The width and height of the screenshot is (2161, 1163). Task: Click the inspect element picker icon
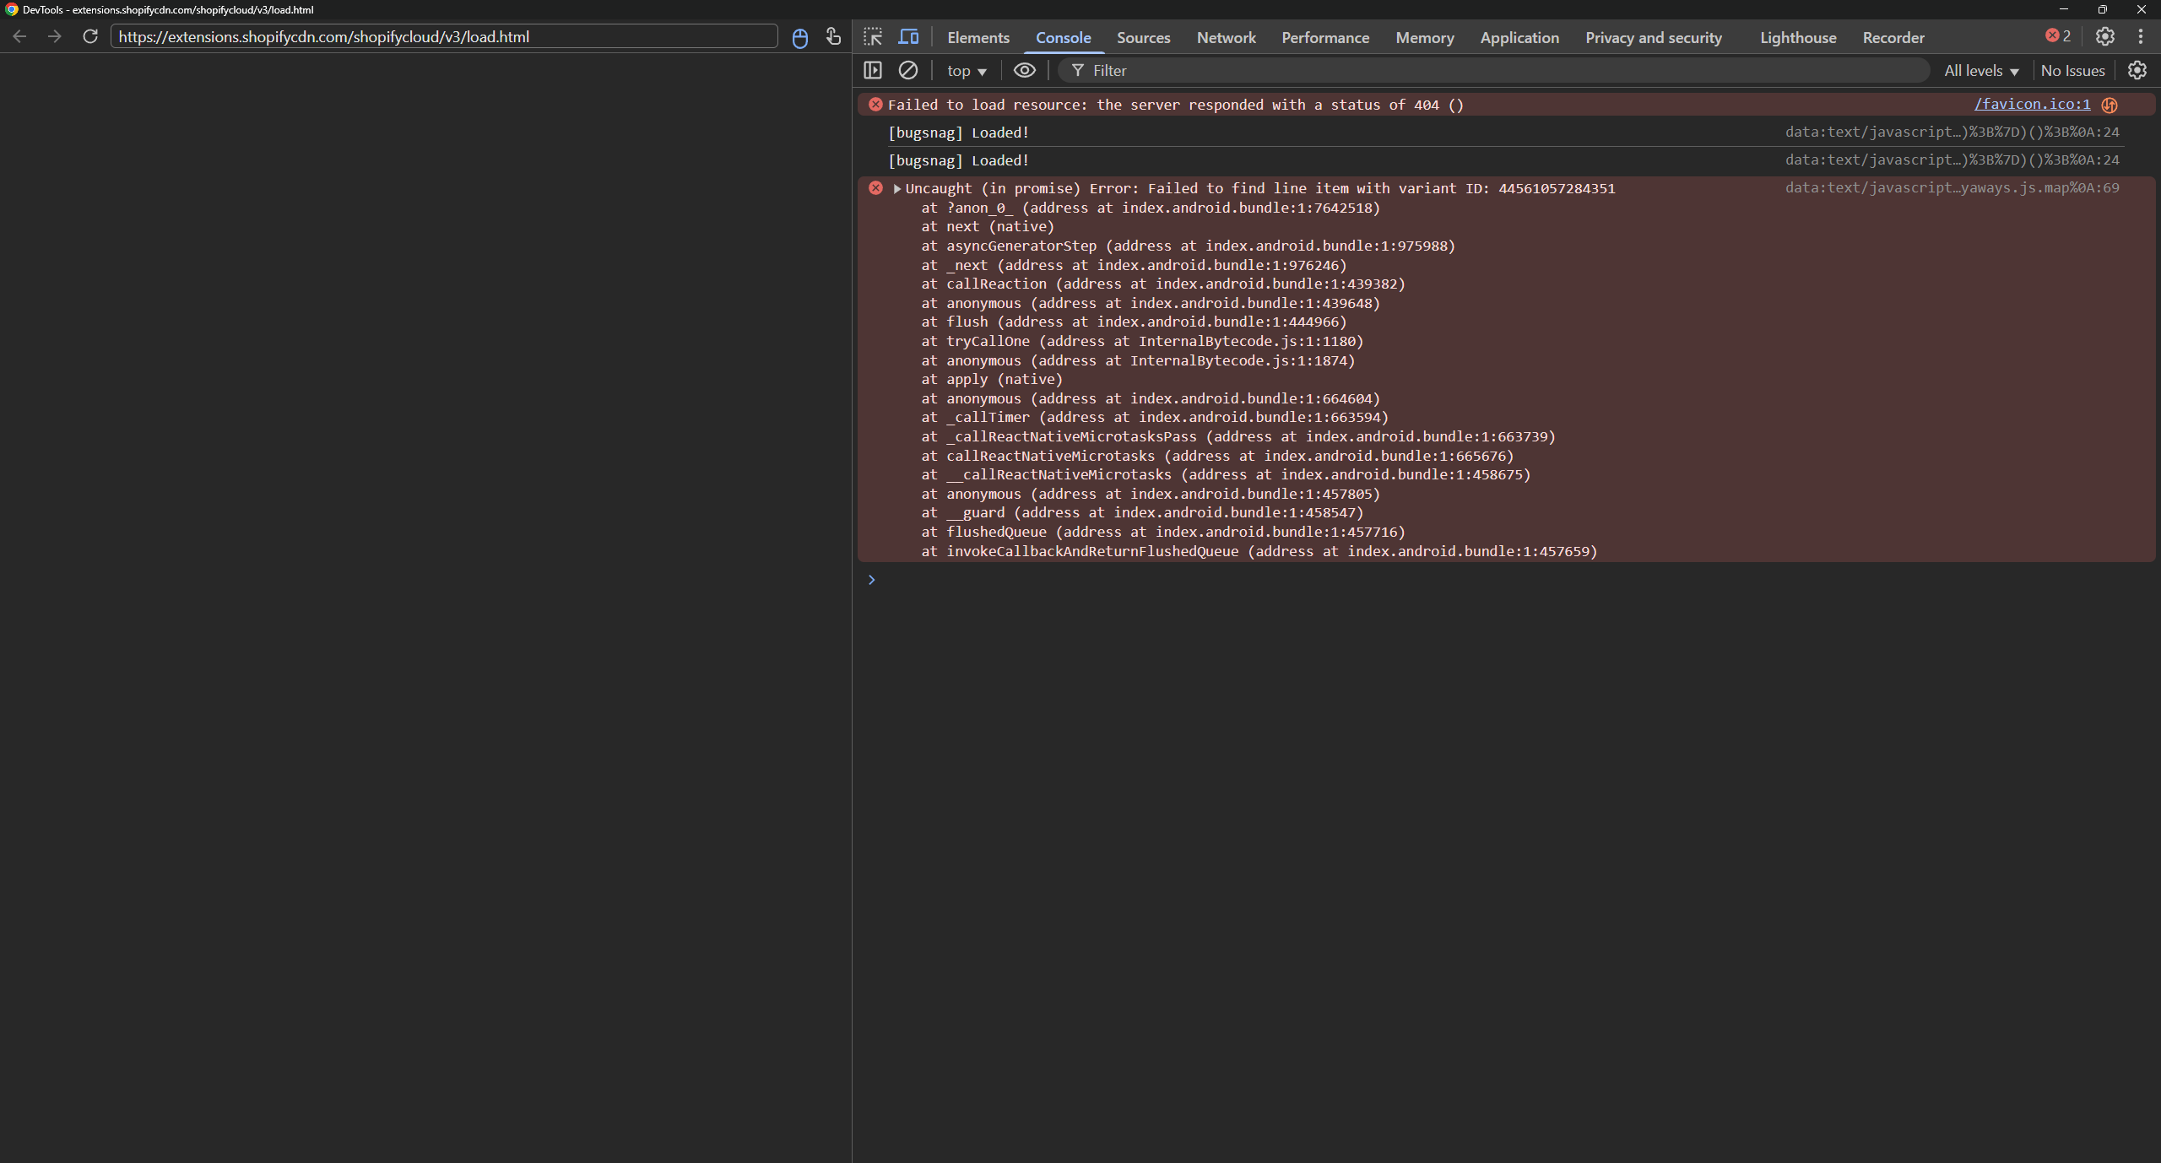tap(873, 37)
